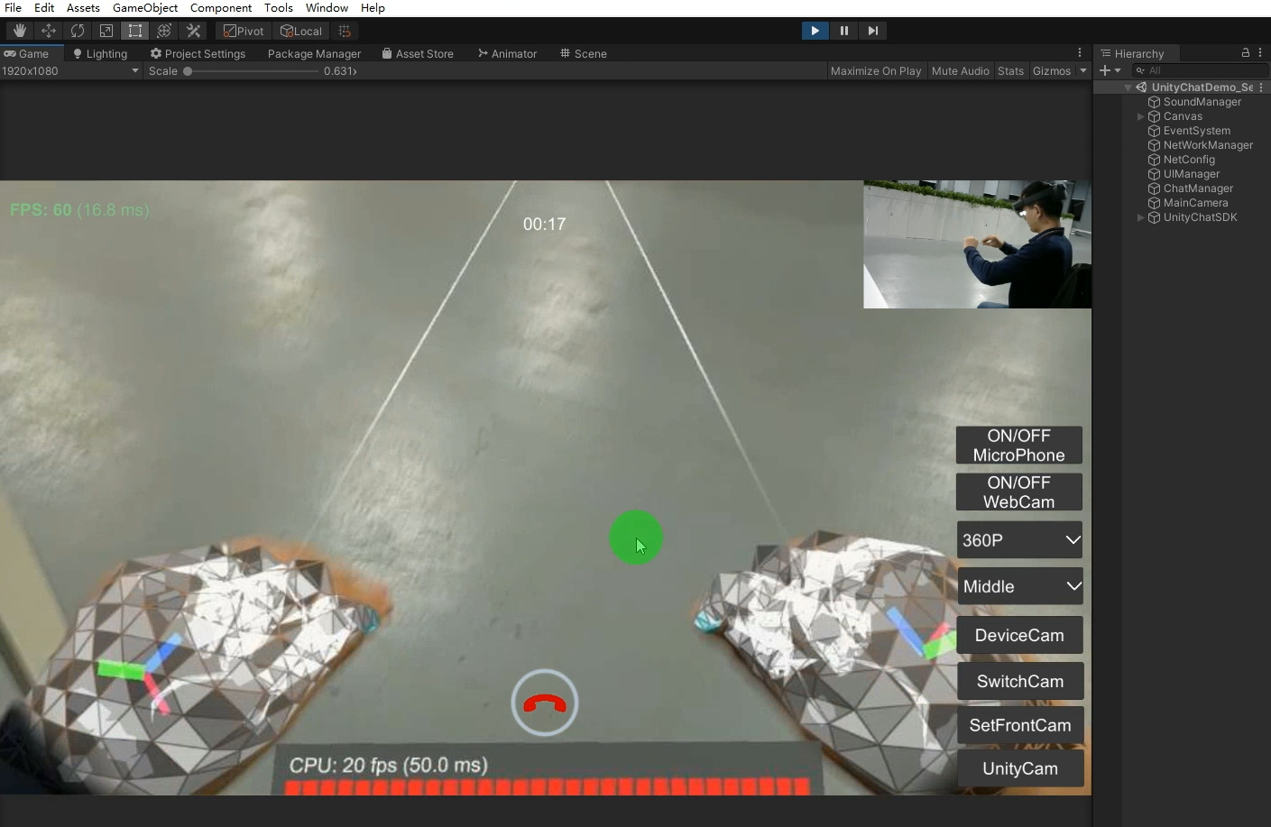Switch to the Lighting tab
1271x827 pixels.
click(x=100, y=54)
